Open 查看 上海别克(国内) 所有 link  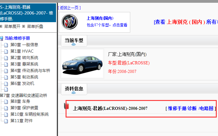coord(186,22)
